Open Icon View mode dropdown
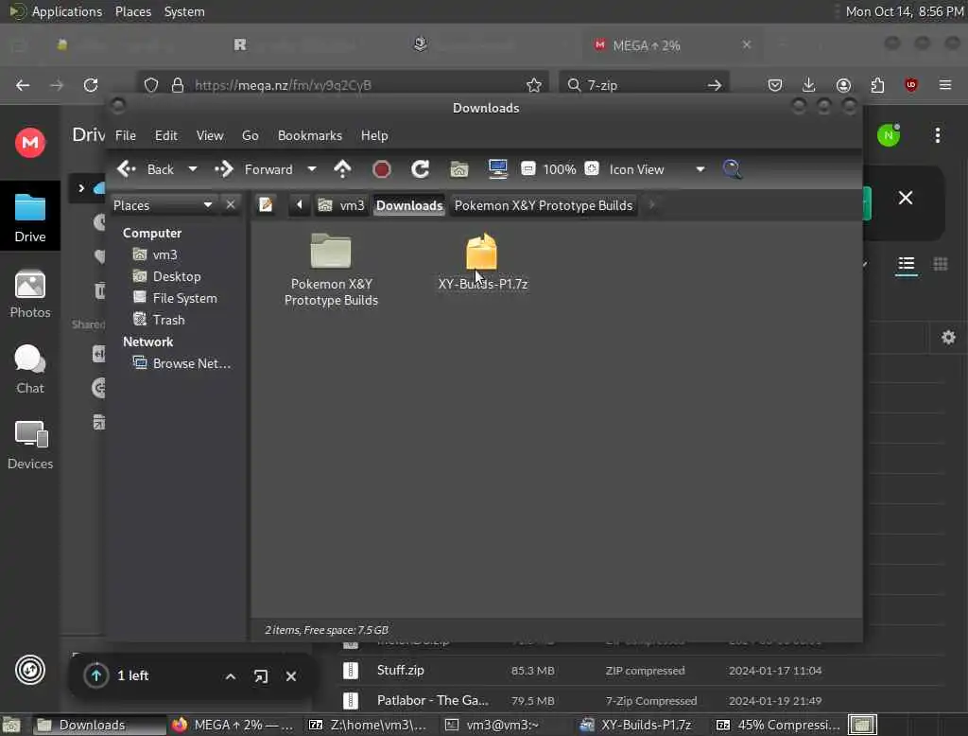Viewport: 968px width, 736px height. click(x=658, y=169)
